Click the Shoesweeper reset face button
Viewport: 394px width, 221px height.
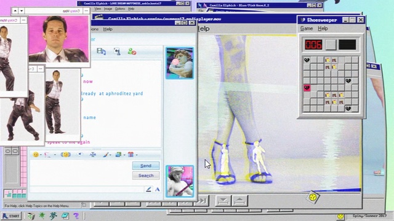point(331,45)
